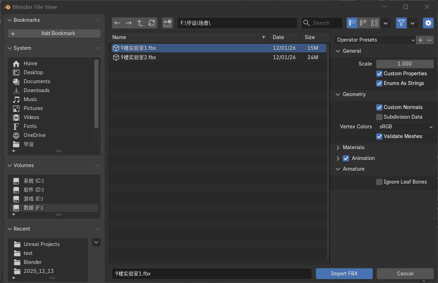This screenshot has width=438, height=283.
Task: Edit the file name field
Action: click(211, 274)
